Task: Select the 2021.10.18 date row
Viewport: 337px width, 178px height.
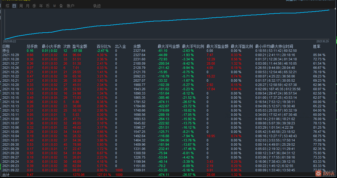Action: (x=11, y=93)
